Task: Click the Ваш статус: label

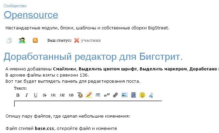Action: coord(59,40)
